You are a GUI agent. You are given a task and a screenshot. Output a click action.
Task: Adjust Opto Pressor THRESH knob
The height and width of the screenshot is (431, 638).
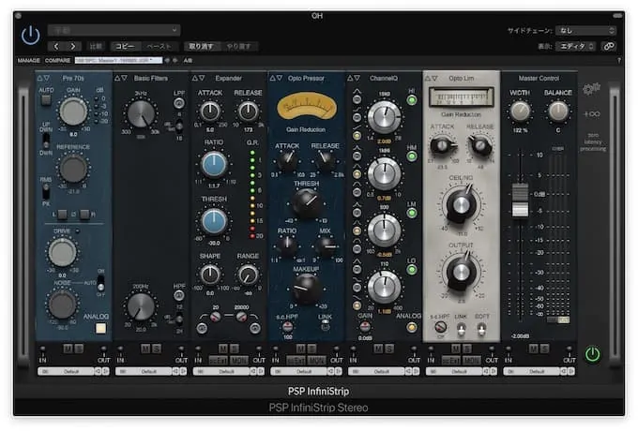307,202
